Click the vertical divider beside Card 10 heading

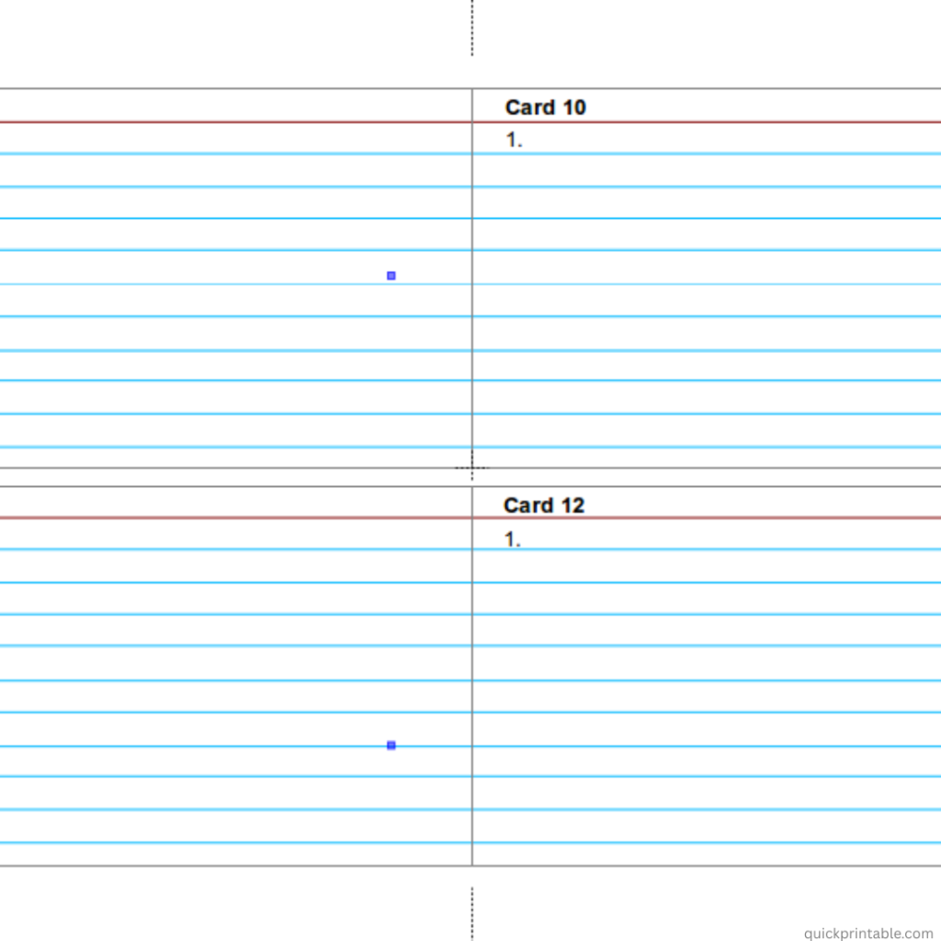point(472,106)
